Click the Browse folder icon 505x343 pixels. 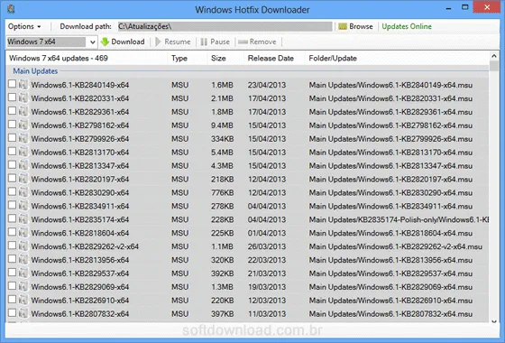pos(343,26)
